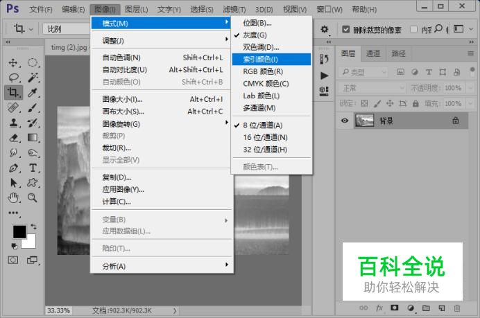Viewport: 480px width, 318px height.
Task: Reset default foreground and background colors
Action: (14, 246)
